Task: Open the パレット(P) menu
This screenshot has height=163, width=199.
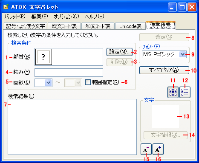Action: (x=15, y=17)
